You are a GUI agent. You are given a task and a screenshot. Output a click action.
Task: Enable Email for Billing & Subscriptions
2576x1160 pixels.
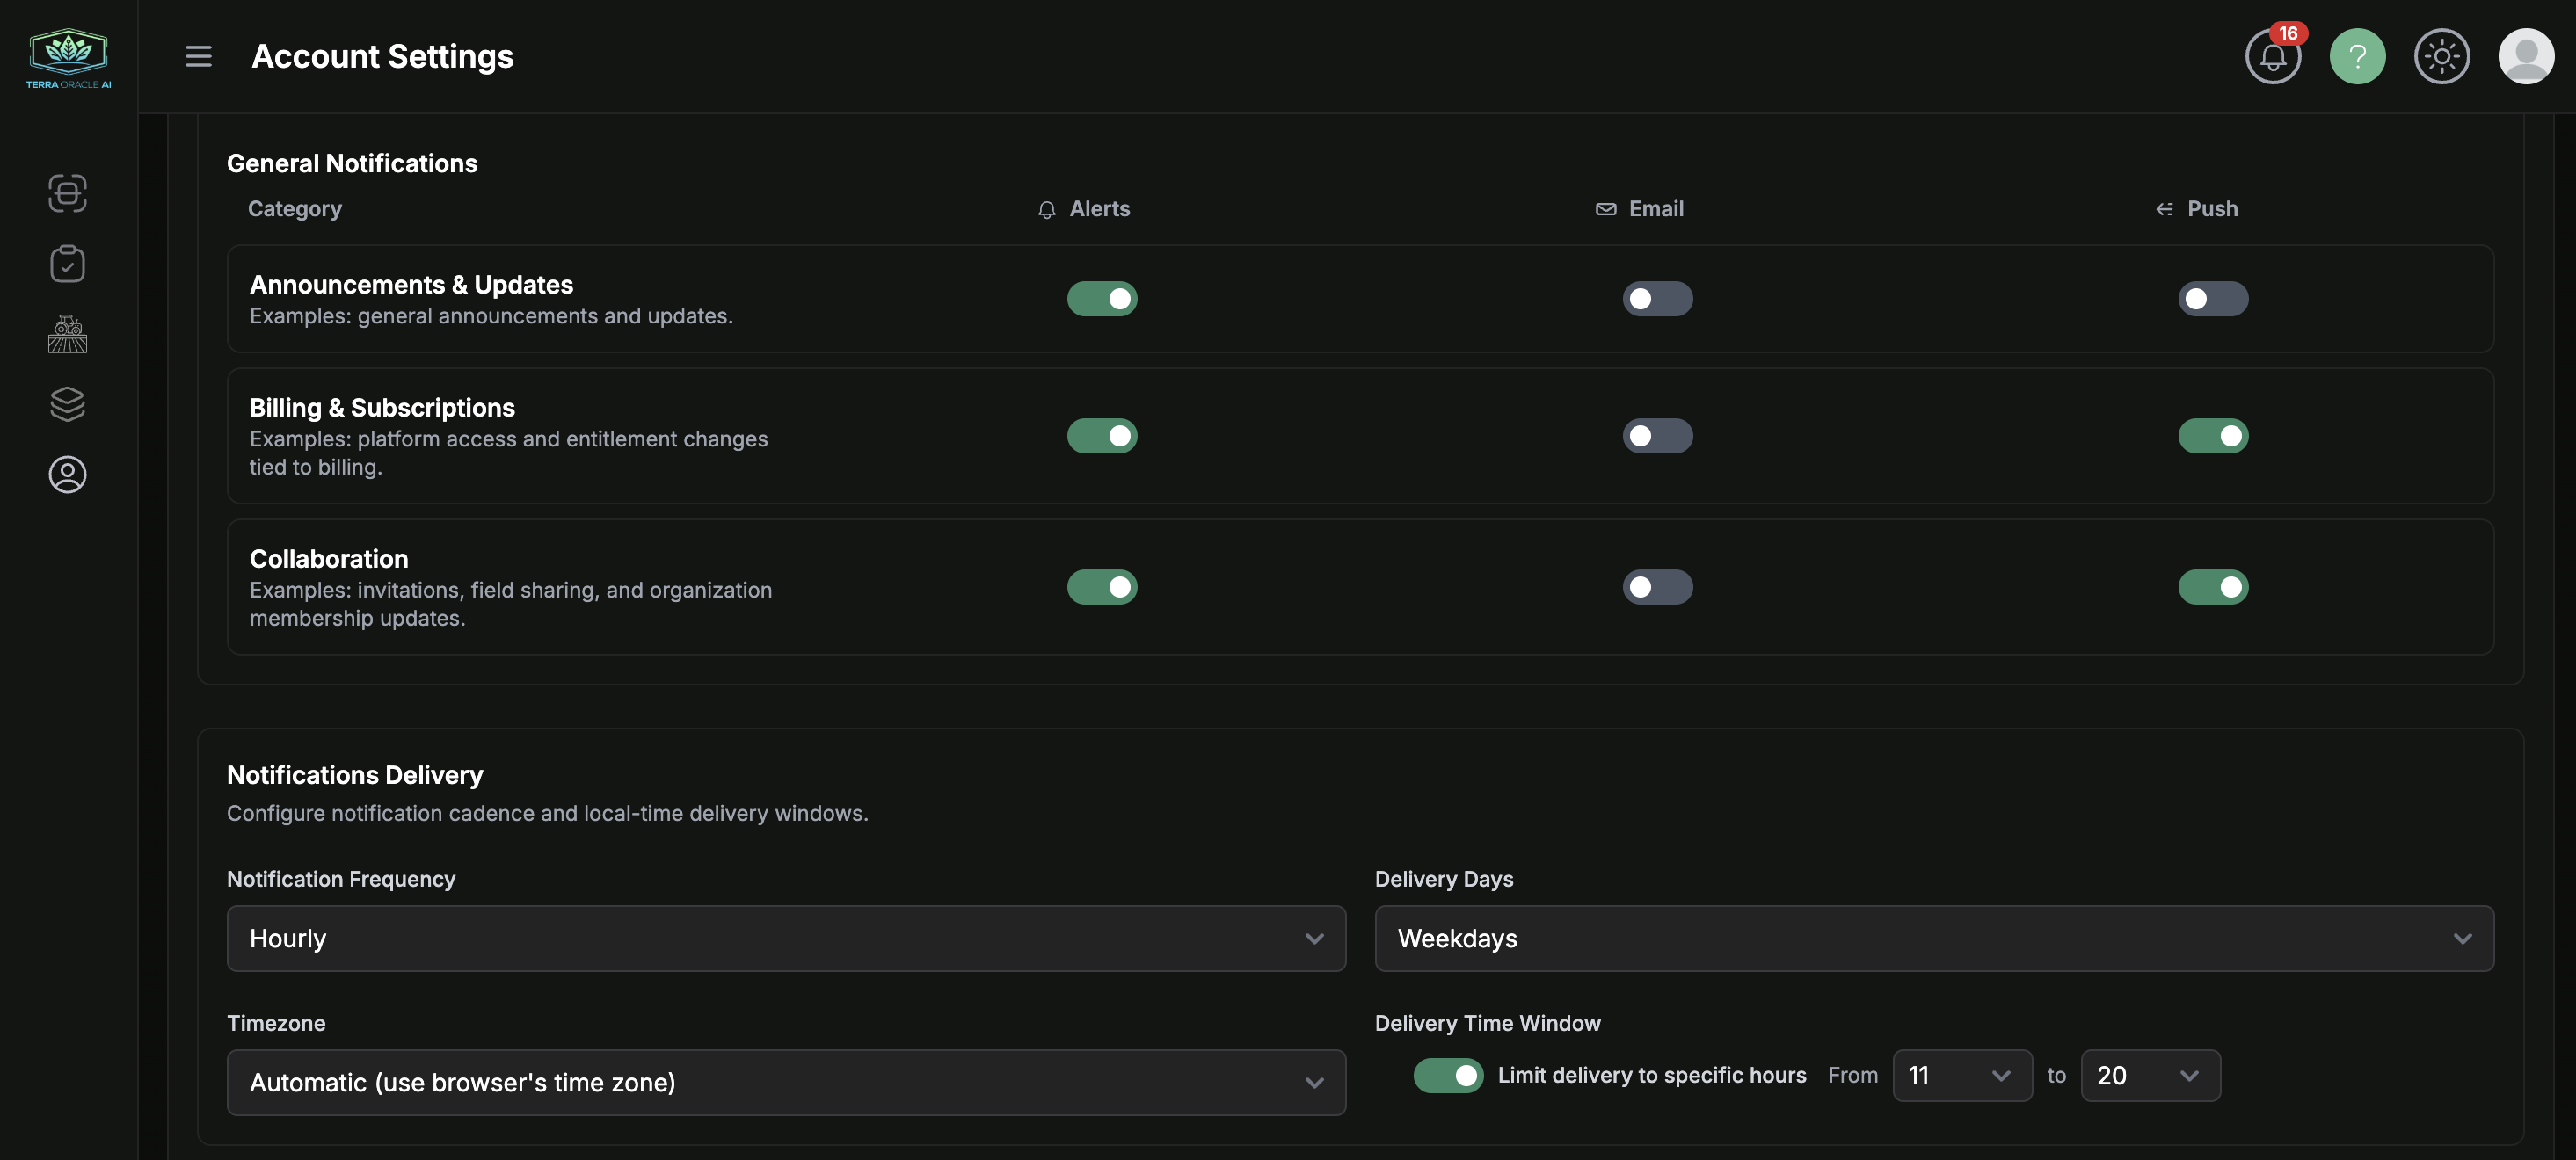pos(1657,436)
